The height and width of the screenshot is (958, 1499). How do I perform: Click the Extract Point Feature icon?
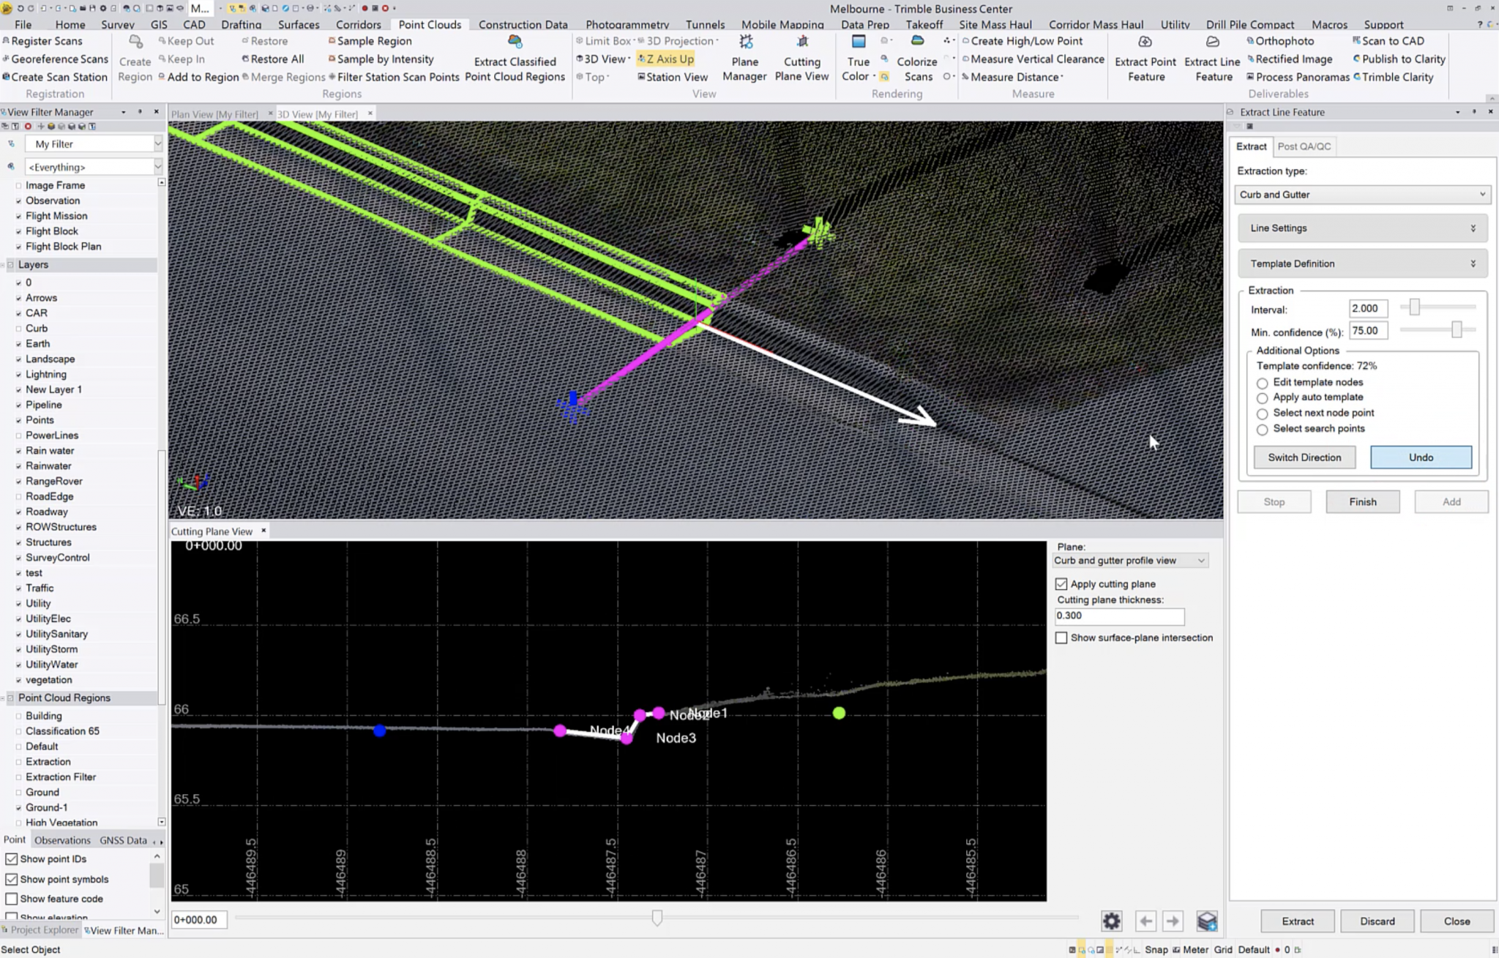[1145, 42]
